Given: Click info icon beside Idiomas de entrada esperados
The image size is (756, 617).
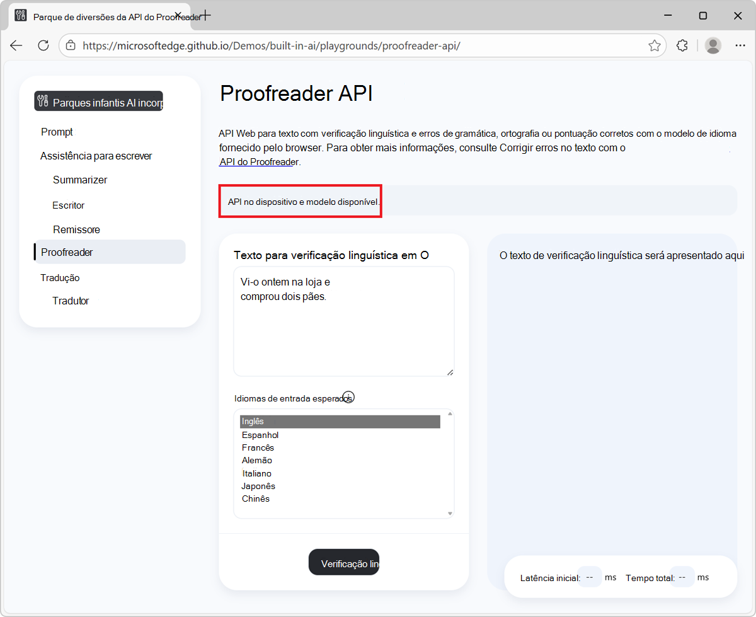Looking at the screenshot, I should coord(348,397).
